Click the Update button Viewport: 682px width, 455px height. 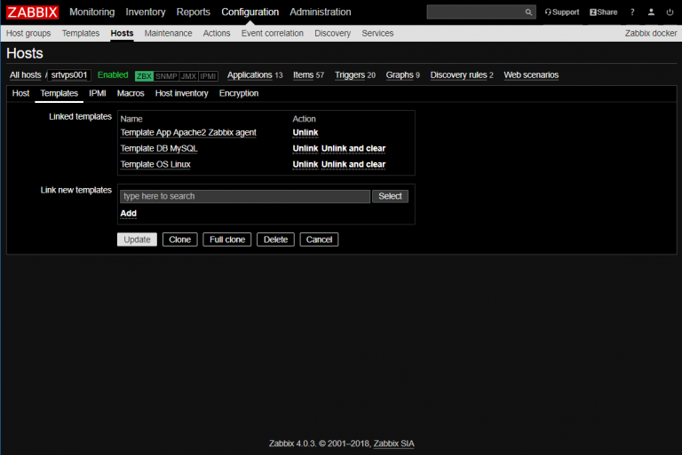pos(137,239)
